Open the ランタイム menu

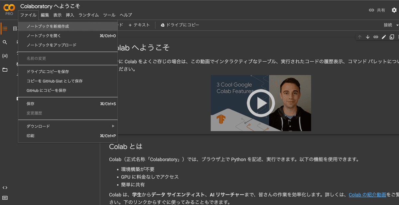click(89, 15)
